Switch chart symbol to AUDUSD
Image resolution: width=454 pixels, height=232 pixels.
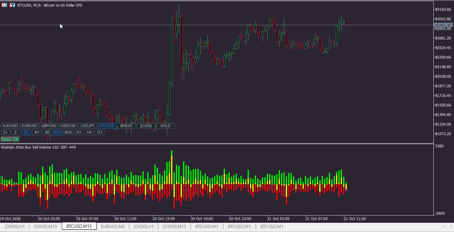10,126
